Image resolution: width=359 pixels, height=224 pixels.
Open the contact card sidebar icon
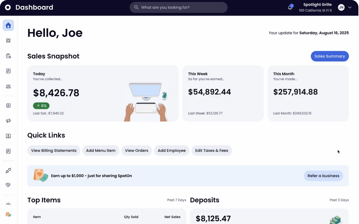(8, 105)
